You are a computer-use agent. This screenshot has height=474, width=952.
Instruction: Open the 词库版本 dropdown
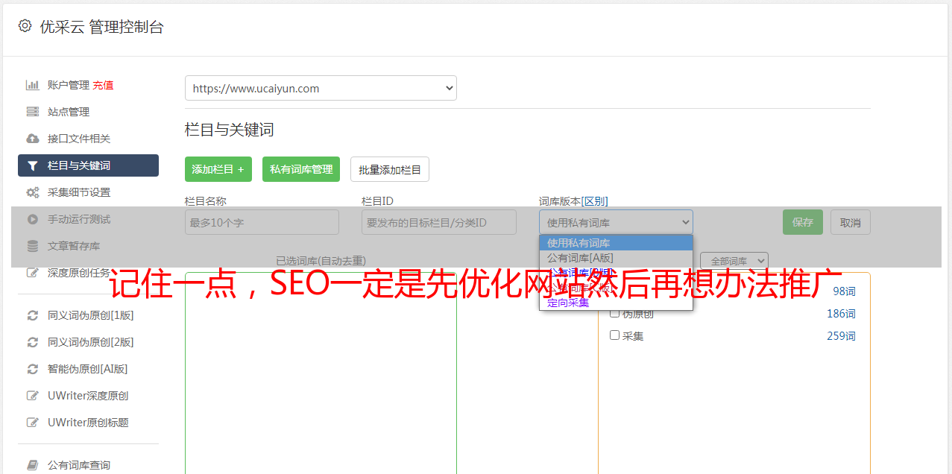tap(616, 222)
